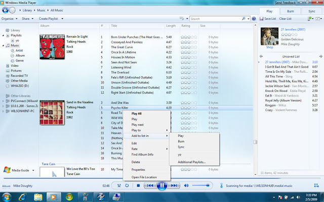Open the Organize dropdown menu
The width and height of the screenshot is (324, 202).
click(9, 19)
